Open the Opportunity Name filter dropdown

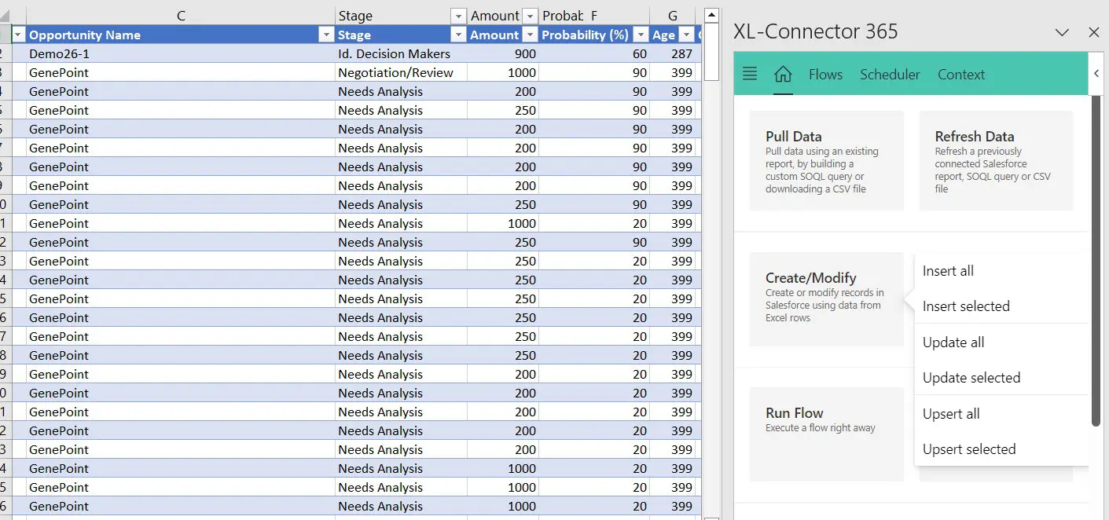[x=325, y=35]
